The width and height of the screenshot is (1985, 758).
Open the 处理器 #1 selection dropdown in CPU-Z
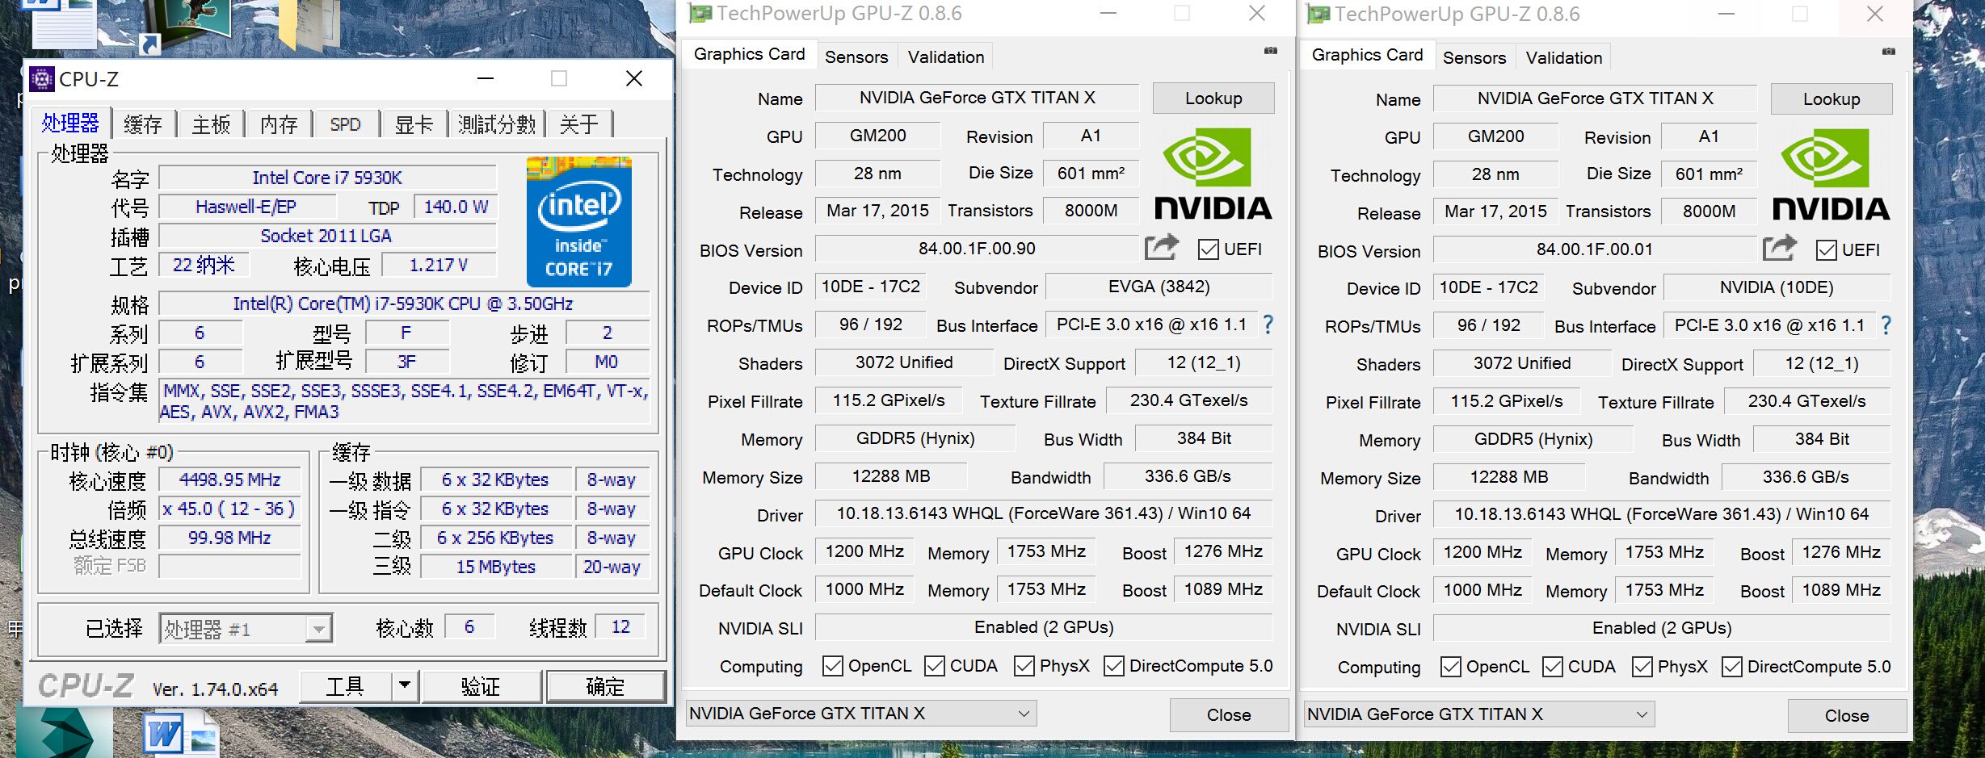click(x=246, y=629)
